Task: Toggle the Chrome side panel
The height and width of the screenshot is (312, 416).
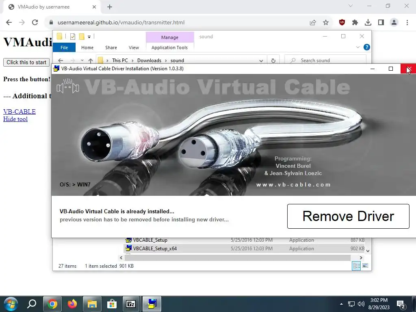Action: pyautogui.click(x=381, y=23)
